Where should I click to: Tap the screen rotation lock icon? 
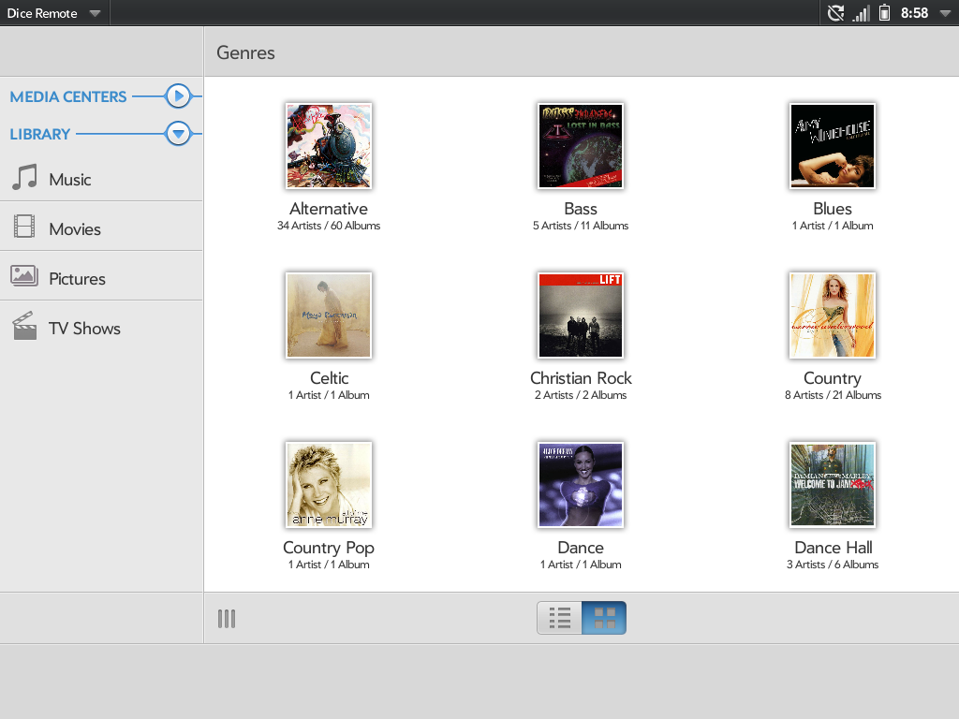835,13
